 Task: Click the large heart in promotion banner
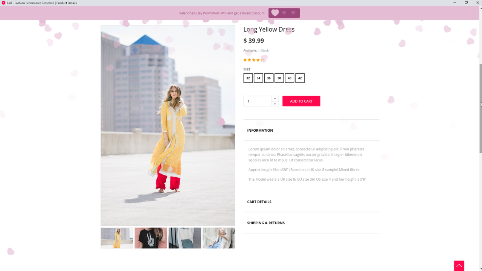[275, 13]
